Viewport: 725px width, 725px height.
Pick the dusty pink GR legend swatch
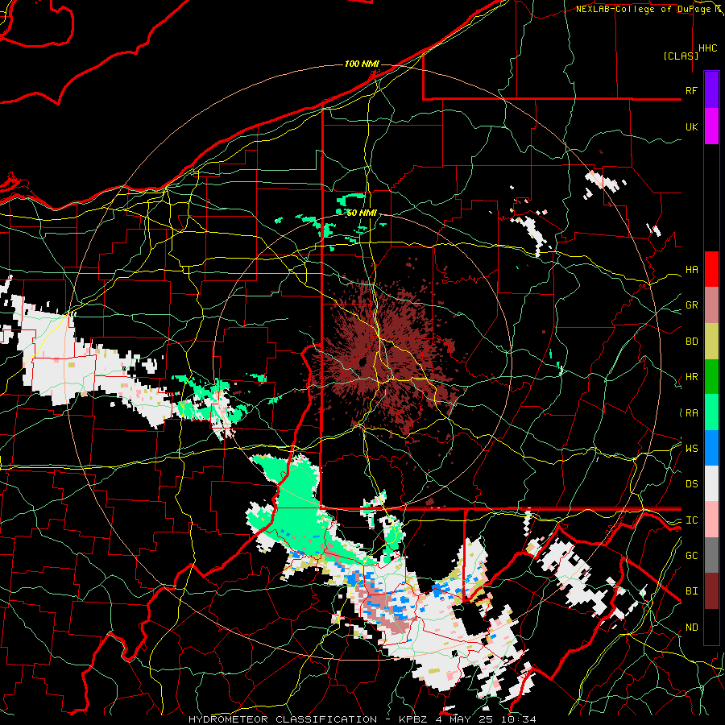(711, 305)
